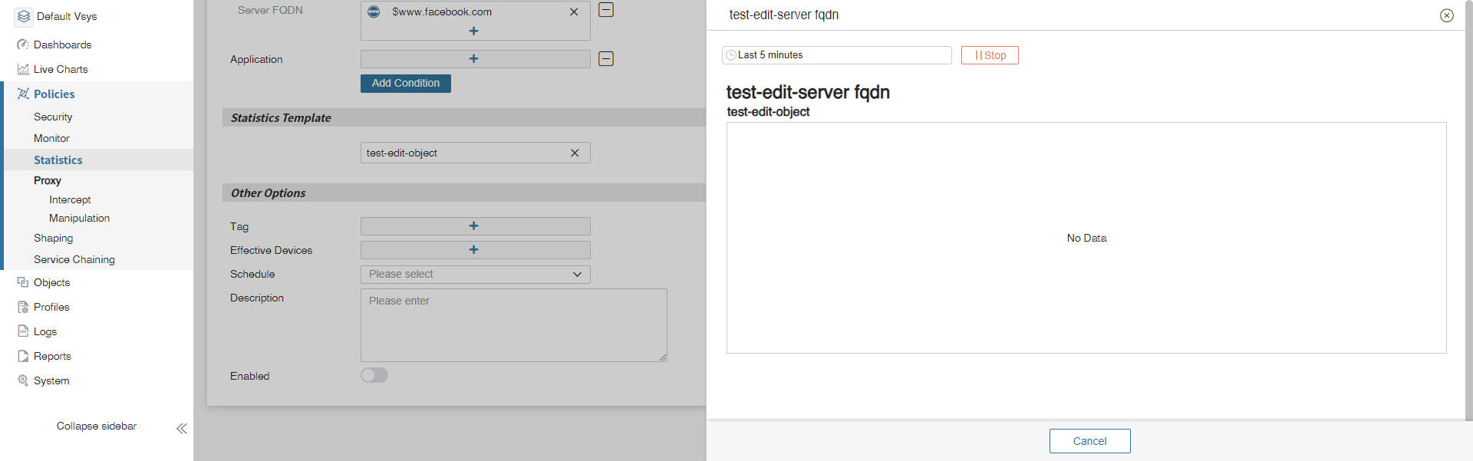The width and height of the screenshot is (1473, 461).
Task: Open the Service Chaining menu item
Action: (74, 259)
